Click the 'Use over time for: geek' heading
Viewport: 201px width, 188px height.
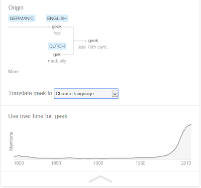38,116
